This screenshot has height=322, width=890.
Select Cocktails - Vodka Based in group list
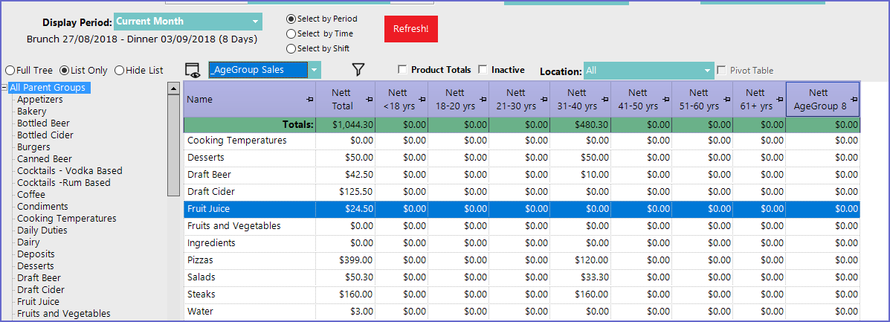(x=69, y=171)
